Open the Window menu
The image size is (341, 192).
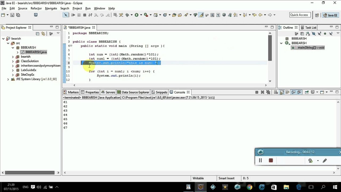pos(99,8)
